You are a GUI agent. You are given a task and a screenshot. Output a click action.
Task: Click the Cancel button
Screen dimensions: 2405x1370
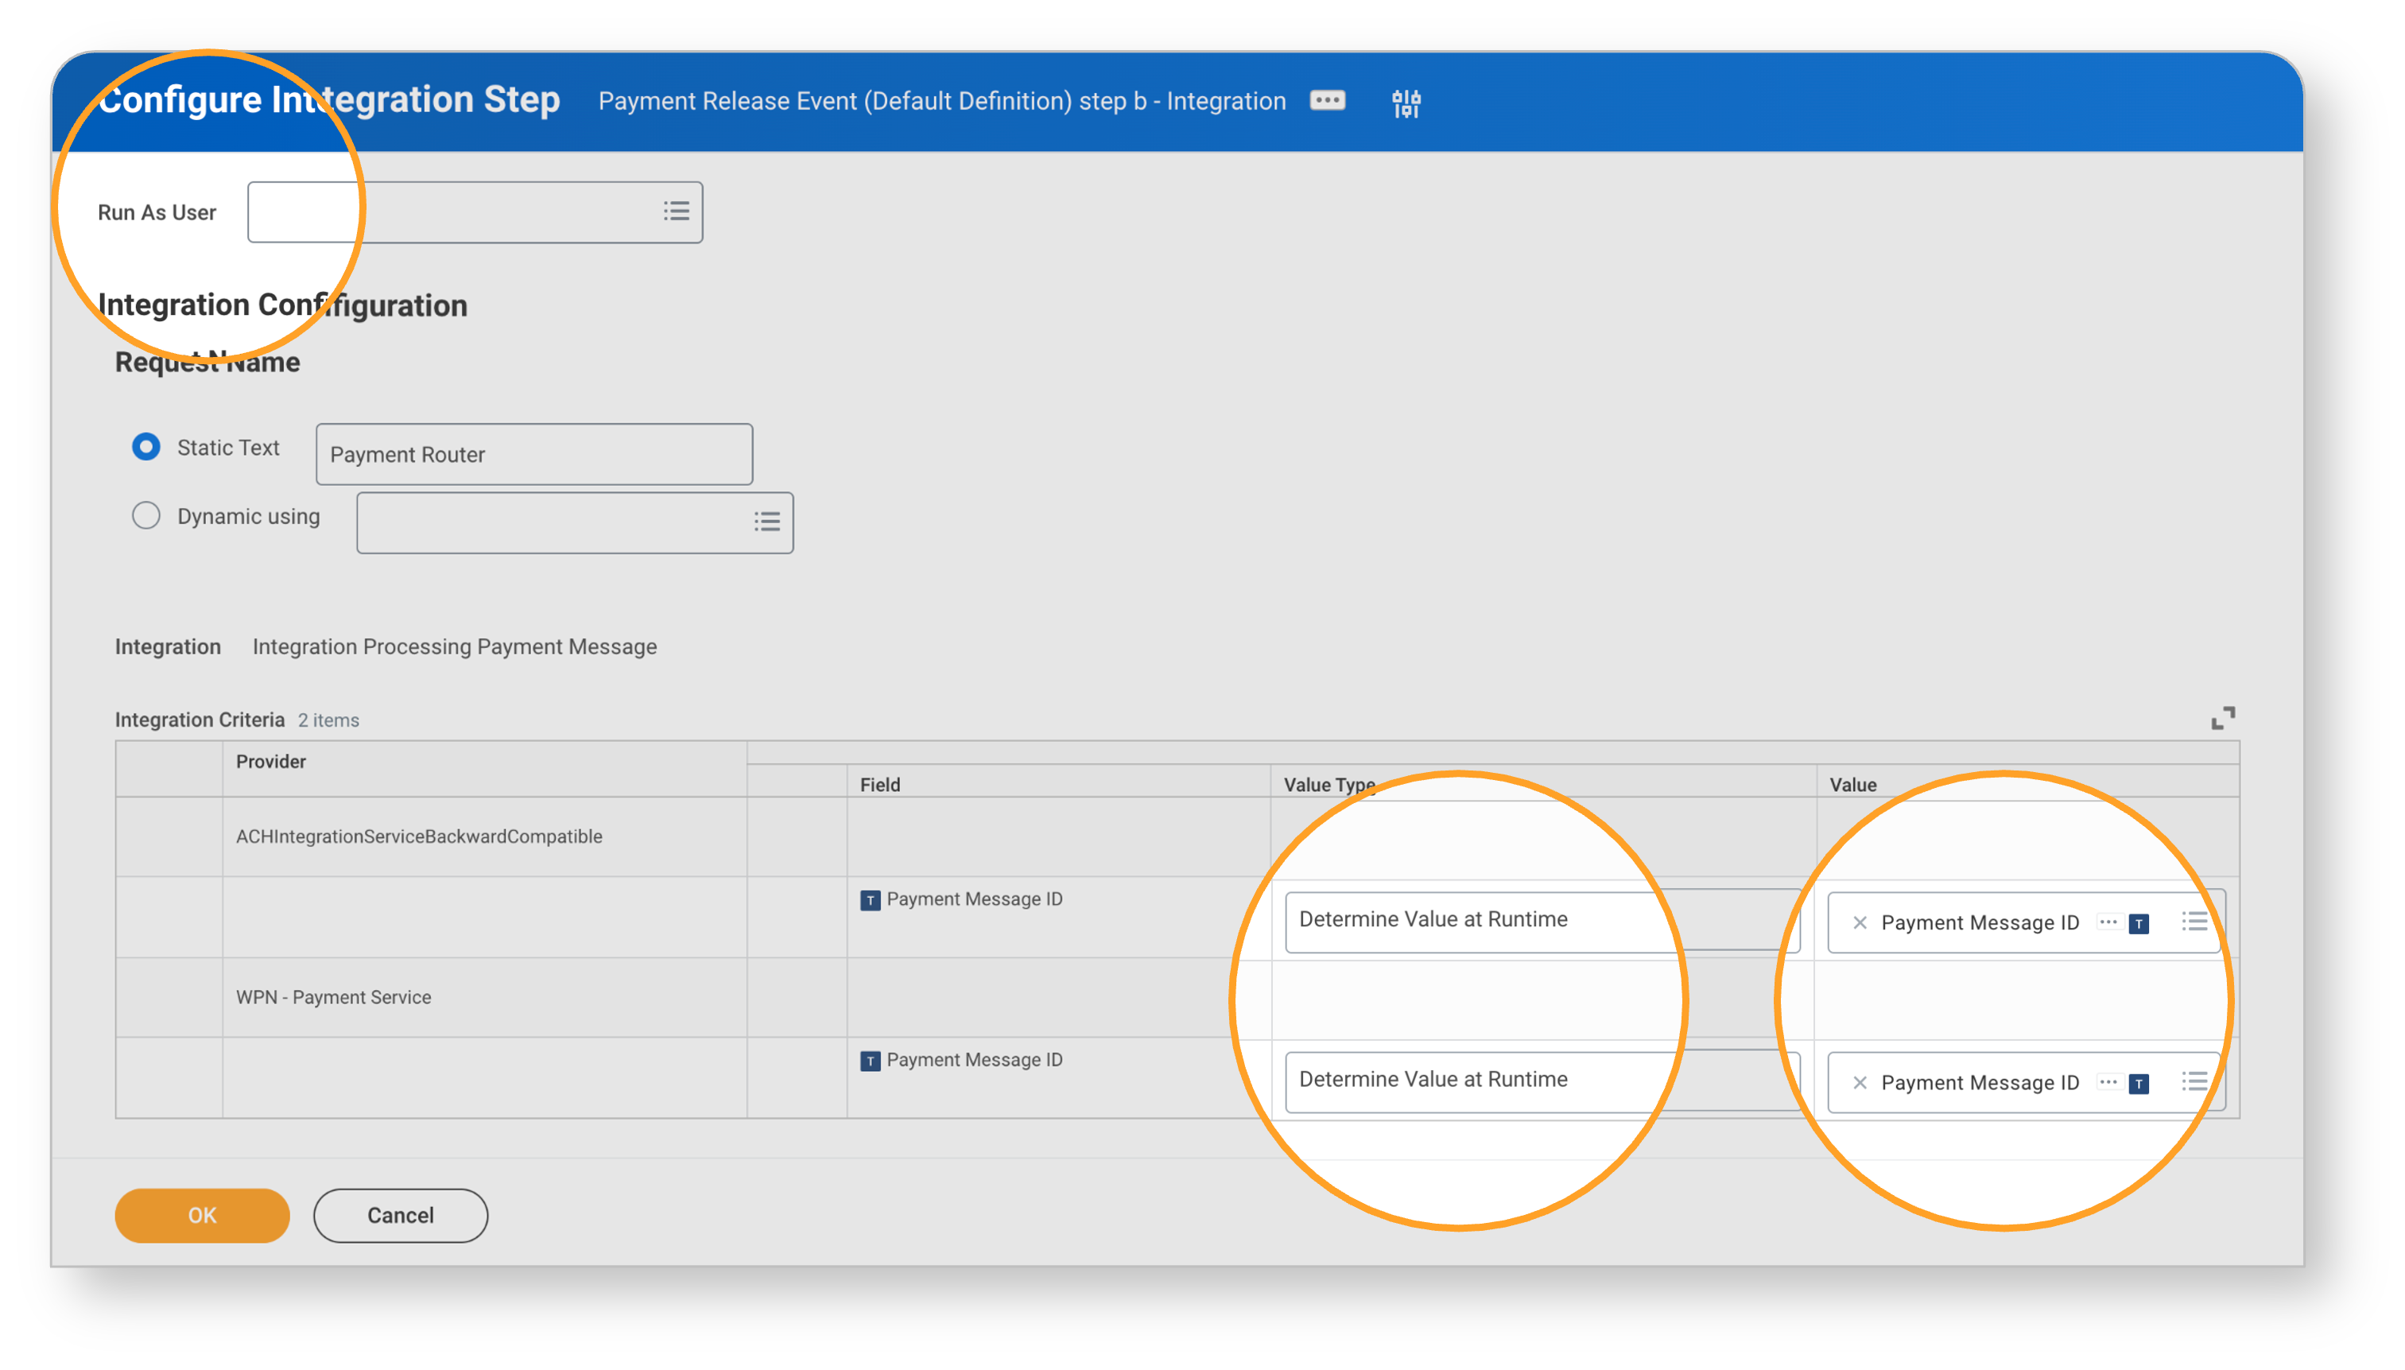click(401, 1215)
